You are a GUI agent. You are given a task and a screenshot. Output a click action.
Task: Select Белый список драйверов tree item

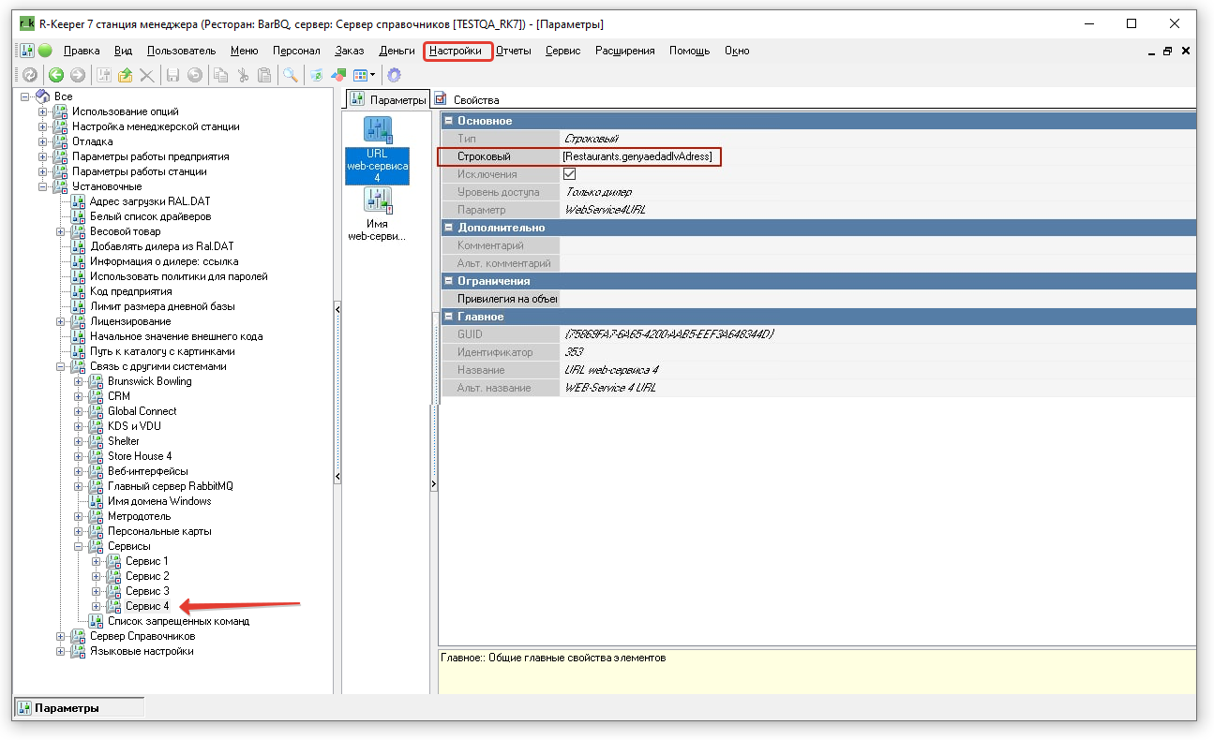point(150,216)
